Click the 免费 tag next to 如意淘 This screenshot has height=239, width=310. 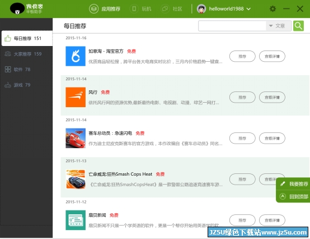point(131,51)
